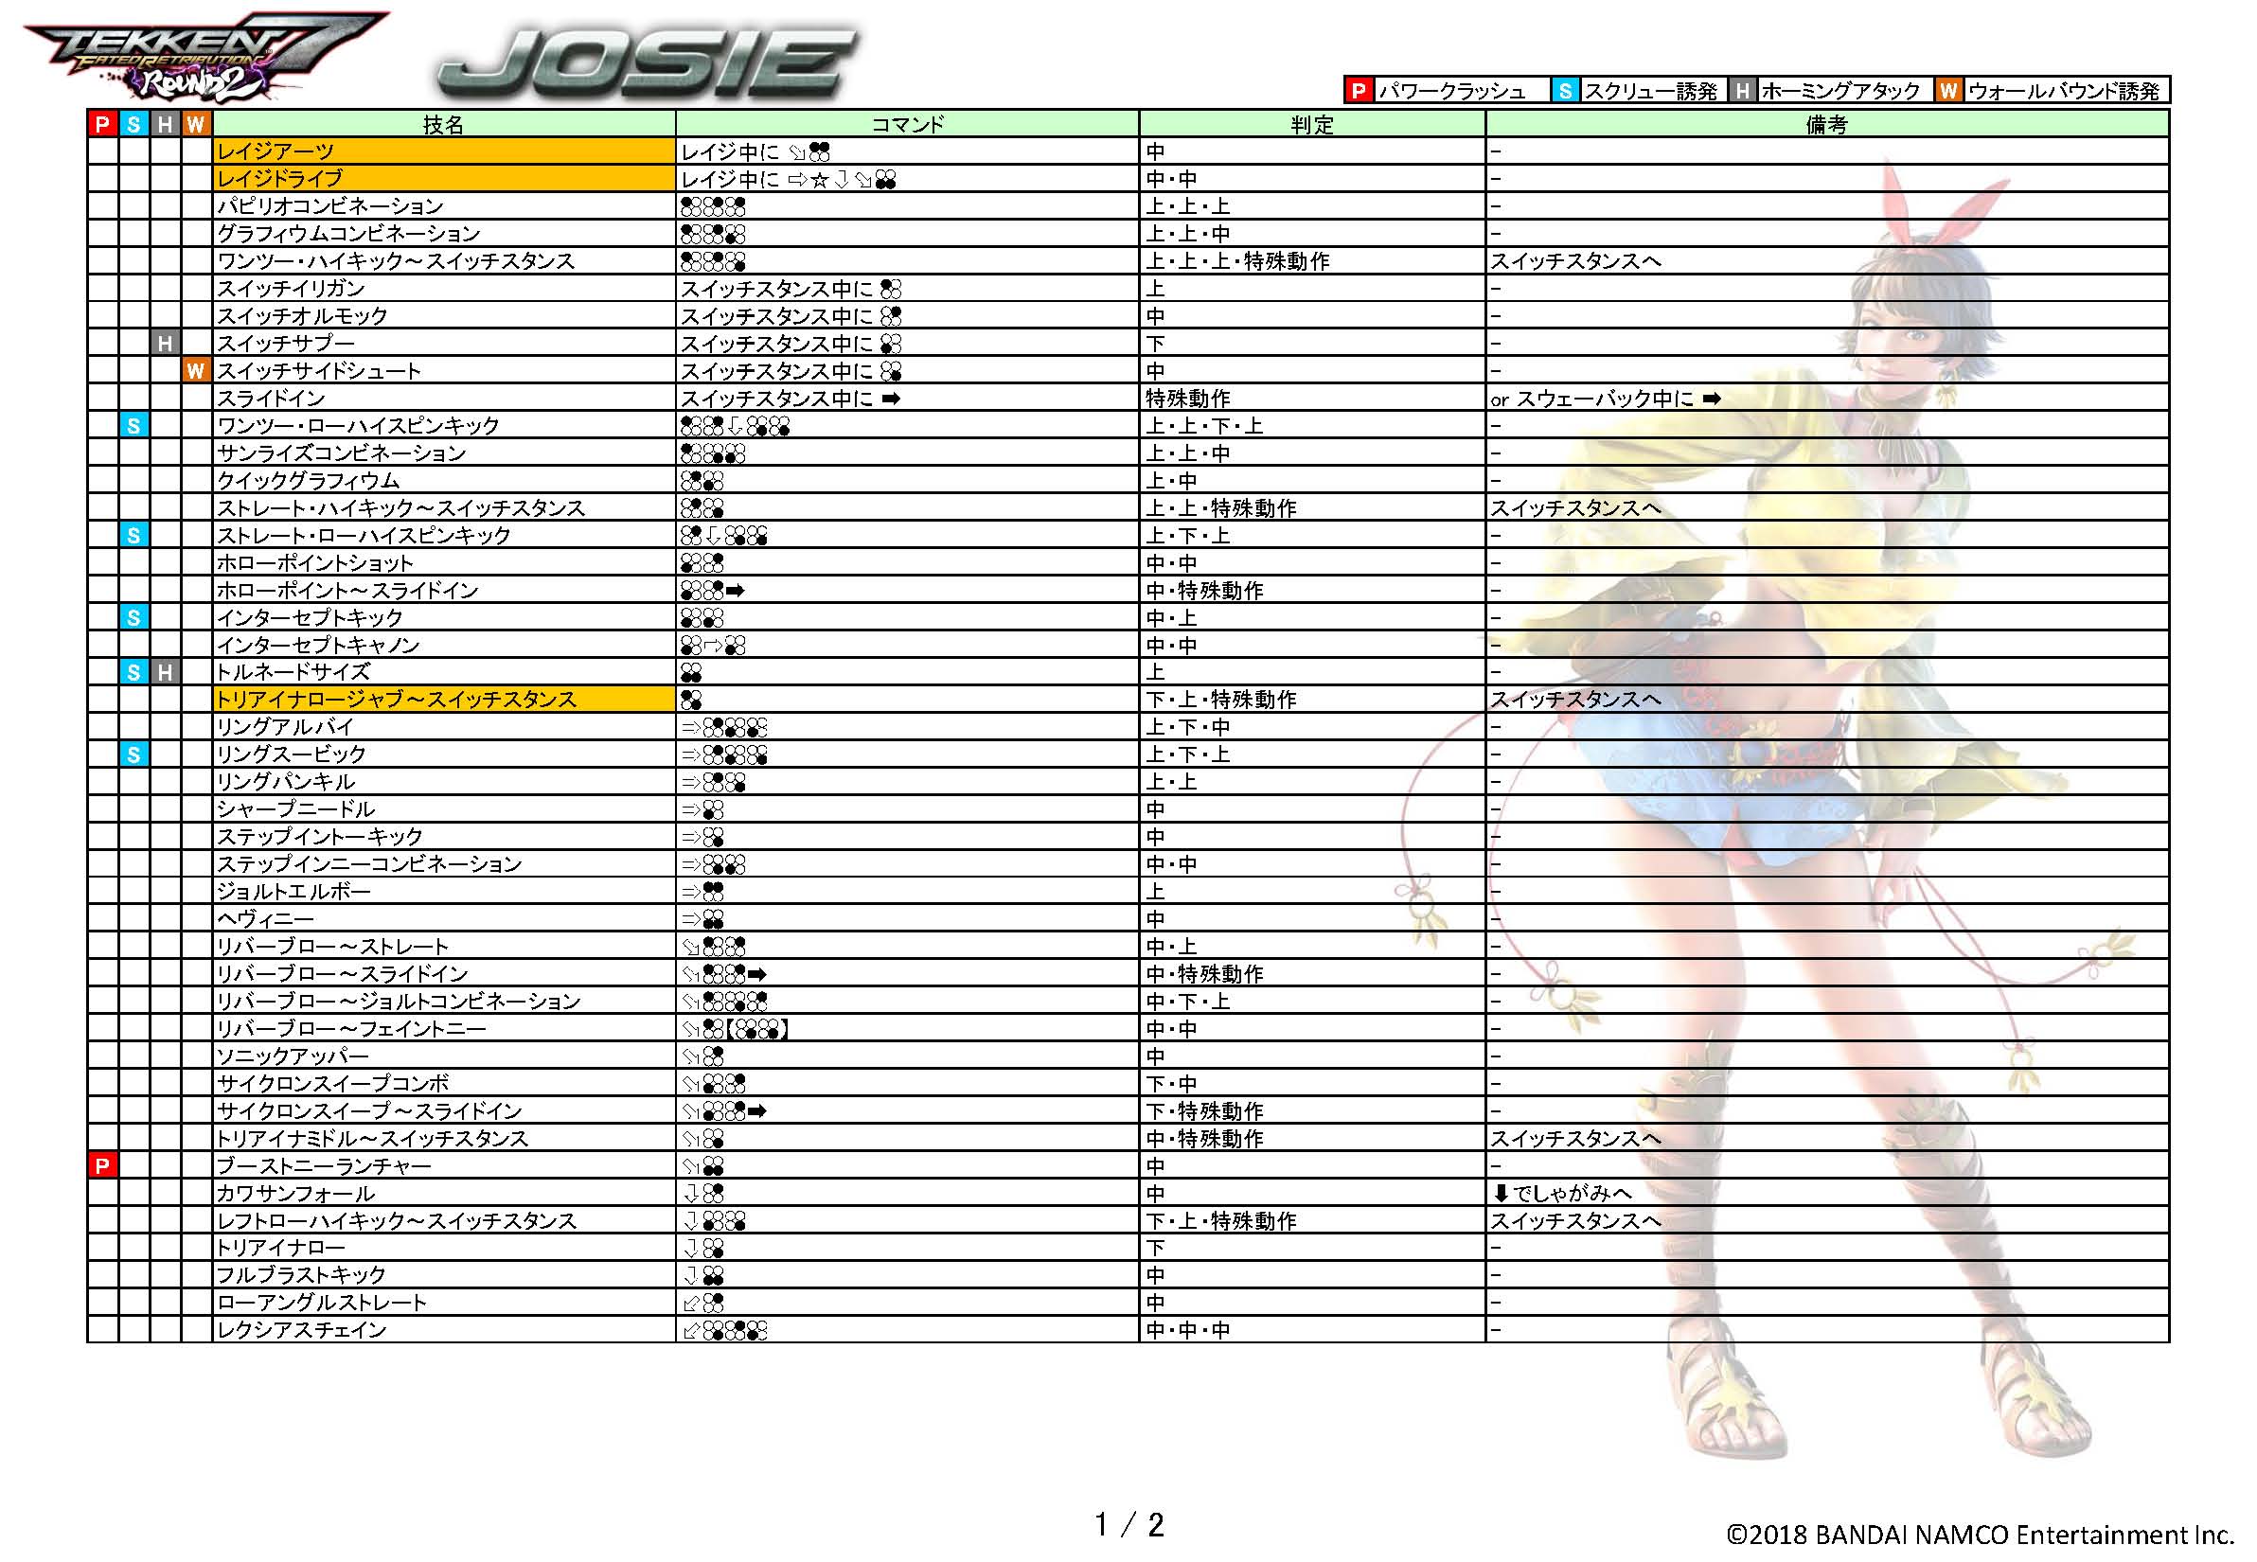
Task: Click the H icon in トルネードサイズ row
Action: (166, 672)
